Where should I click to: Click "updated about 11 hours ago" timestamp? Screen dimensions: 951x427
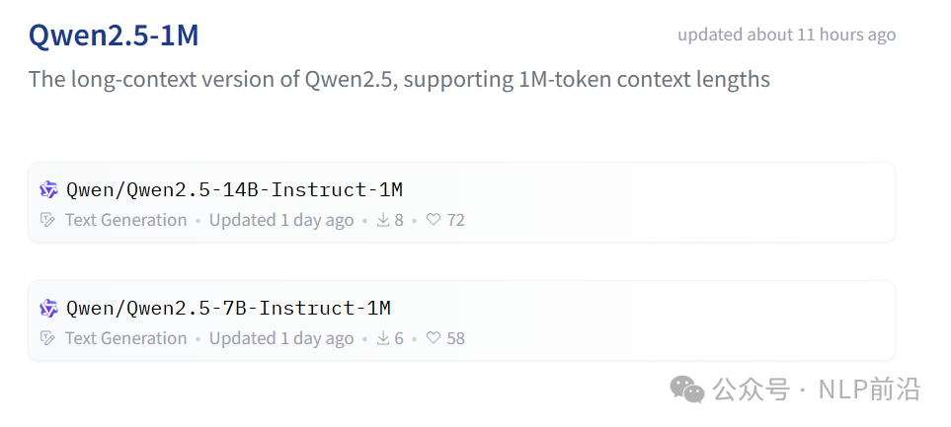click(786, 35)
